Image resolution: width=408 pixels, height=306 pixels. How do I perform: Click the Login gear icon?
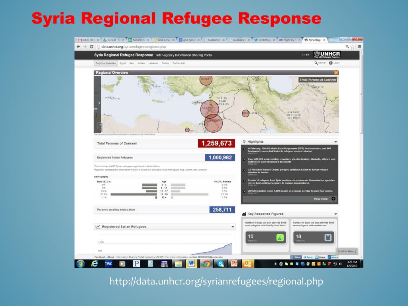point(331,63)
